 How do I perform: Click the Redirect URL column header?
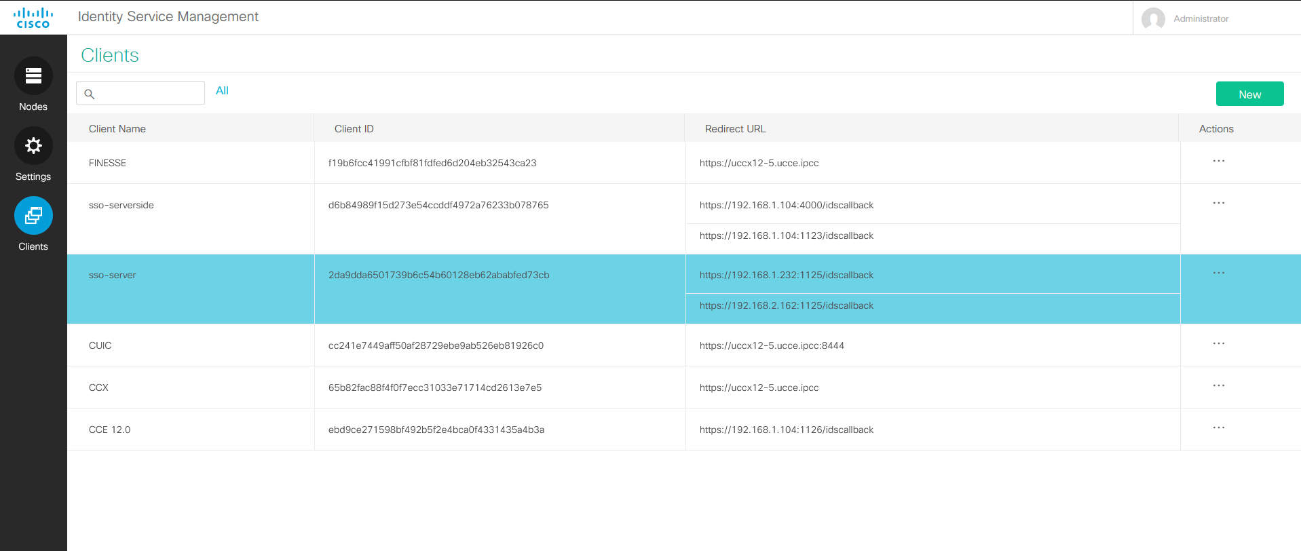(734, 129)
